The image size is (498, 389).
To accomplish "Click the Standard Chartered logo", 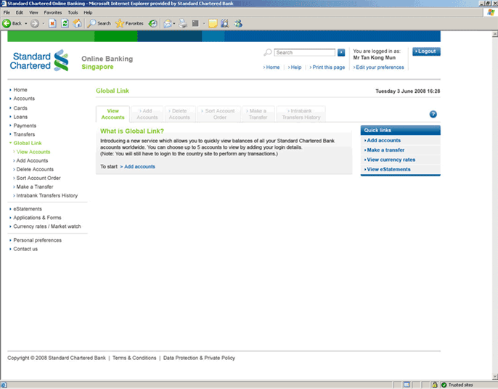I will click(x=39, y=61).
